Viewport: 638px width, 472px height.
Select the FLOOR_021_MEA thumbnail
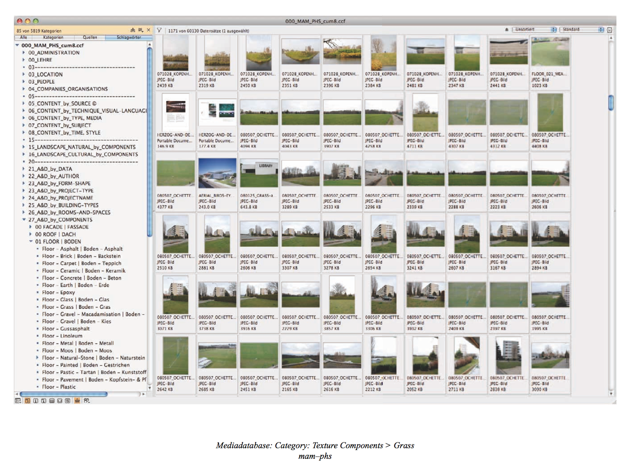(x=550, y=51)
